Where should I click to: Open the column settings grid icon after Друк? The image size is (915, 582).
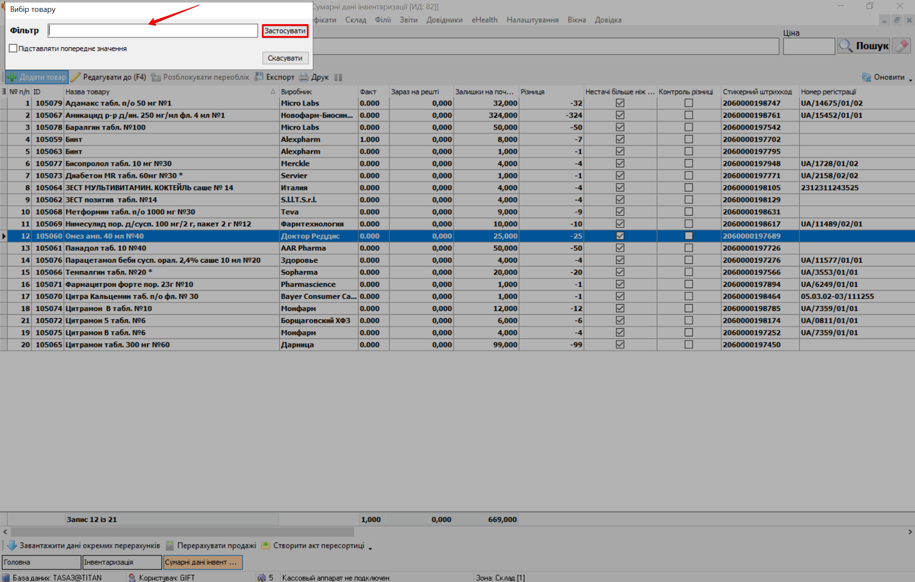click(x=338, y=77)
